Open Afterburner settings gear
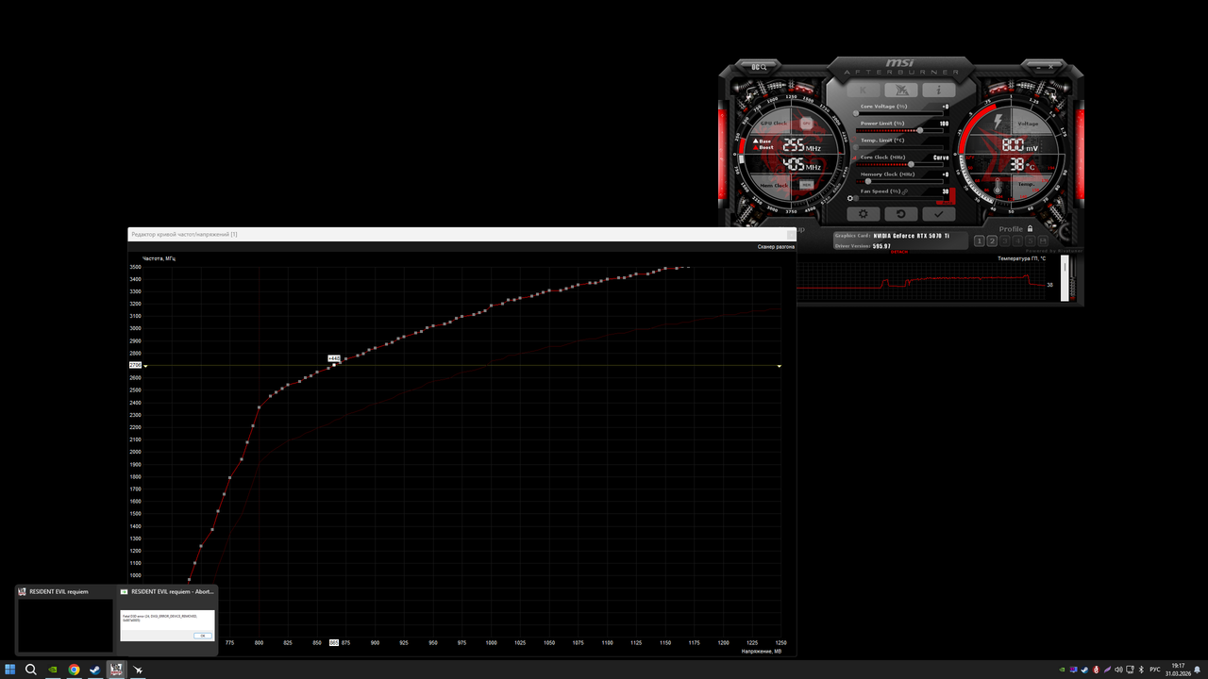The width and height of the screenshot is (1208, 679). pos(863,214)
